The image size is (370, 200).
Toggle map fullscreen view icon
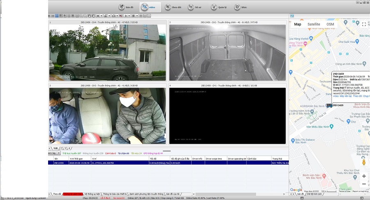(x=364, y=24)
